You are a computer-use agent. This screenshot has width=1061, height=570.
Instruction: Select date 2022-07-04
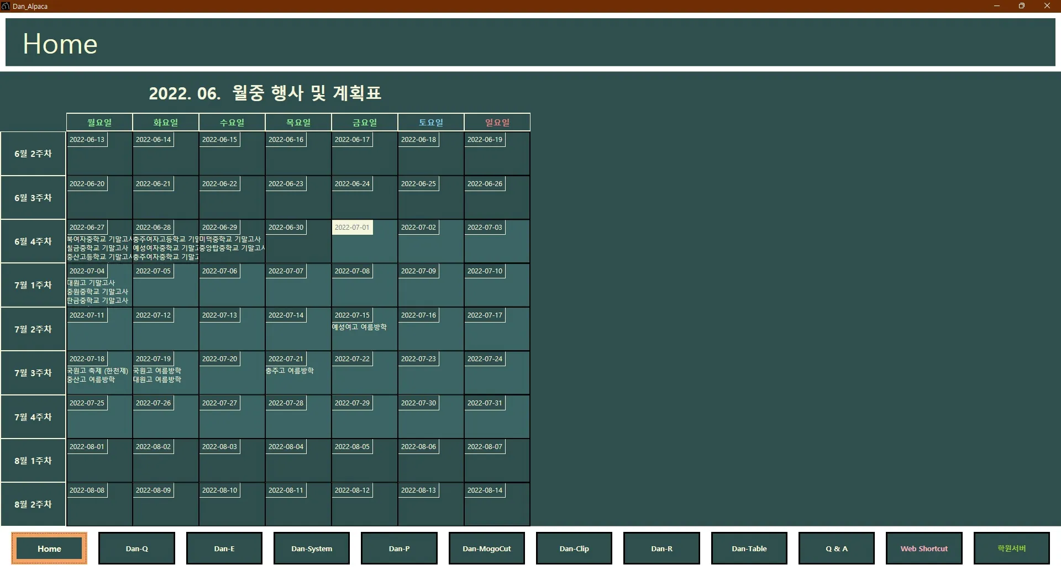point(87,271)
